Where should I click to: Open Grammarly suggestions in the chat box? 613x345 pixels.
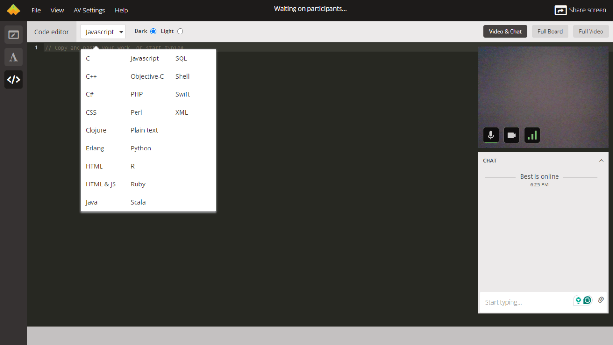coord(587,299)
